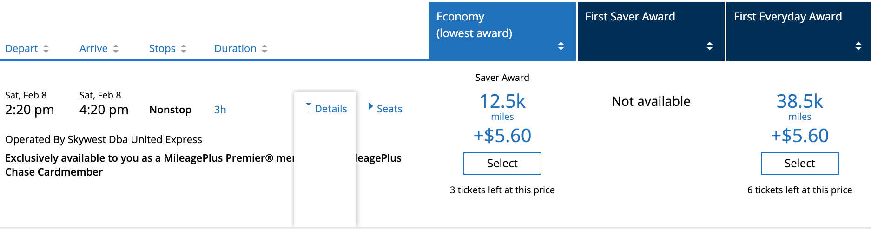Sort flights by the Stops column label
The height and width of the screenshot is (229, 871).
162,49
